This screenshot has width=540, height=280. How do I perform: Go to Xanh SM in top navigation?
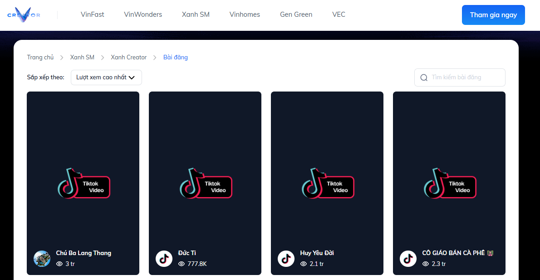coord(196,14)
